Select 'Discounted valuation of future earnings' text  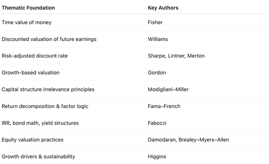pos(49,39)
